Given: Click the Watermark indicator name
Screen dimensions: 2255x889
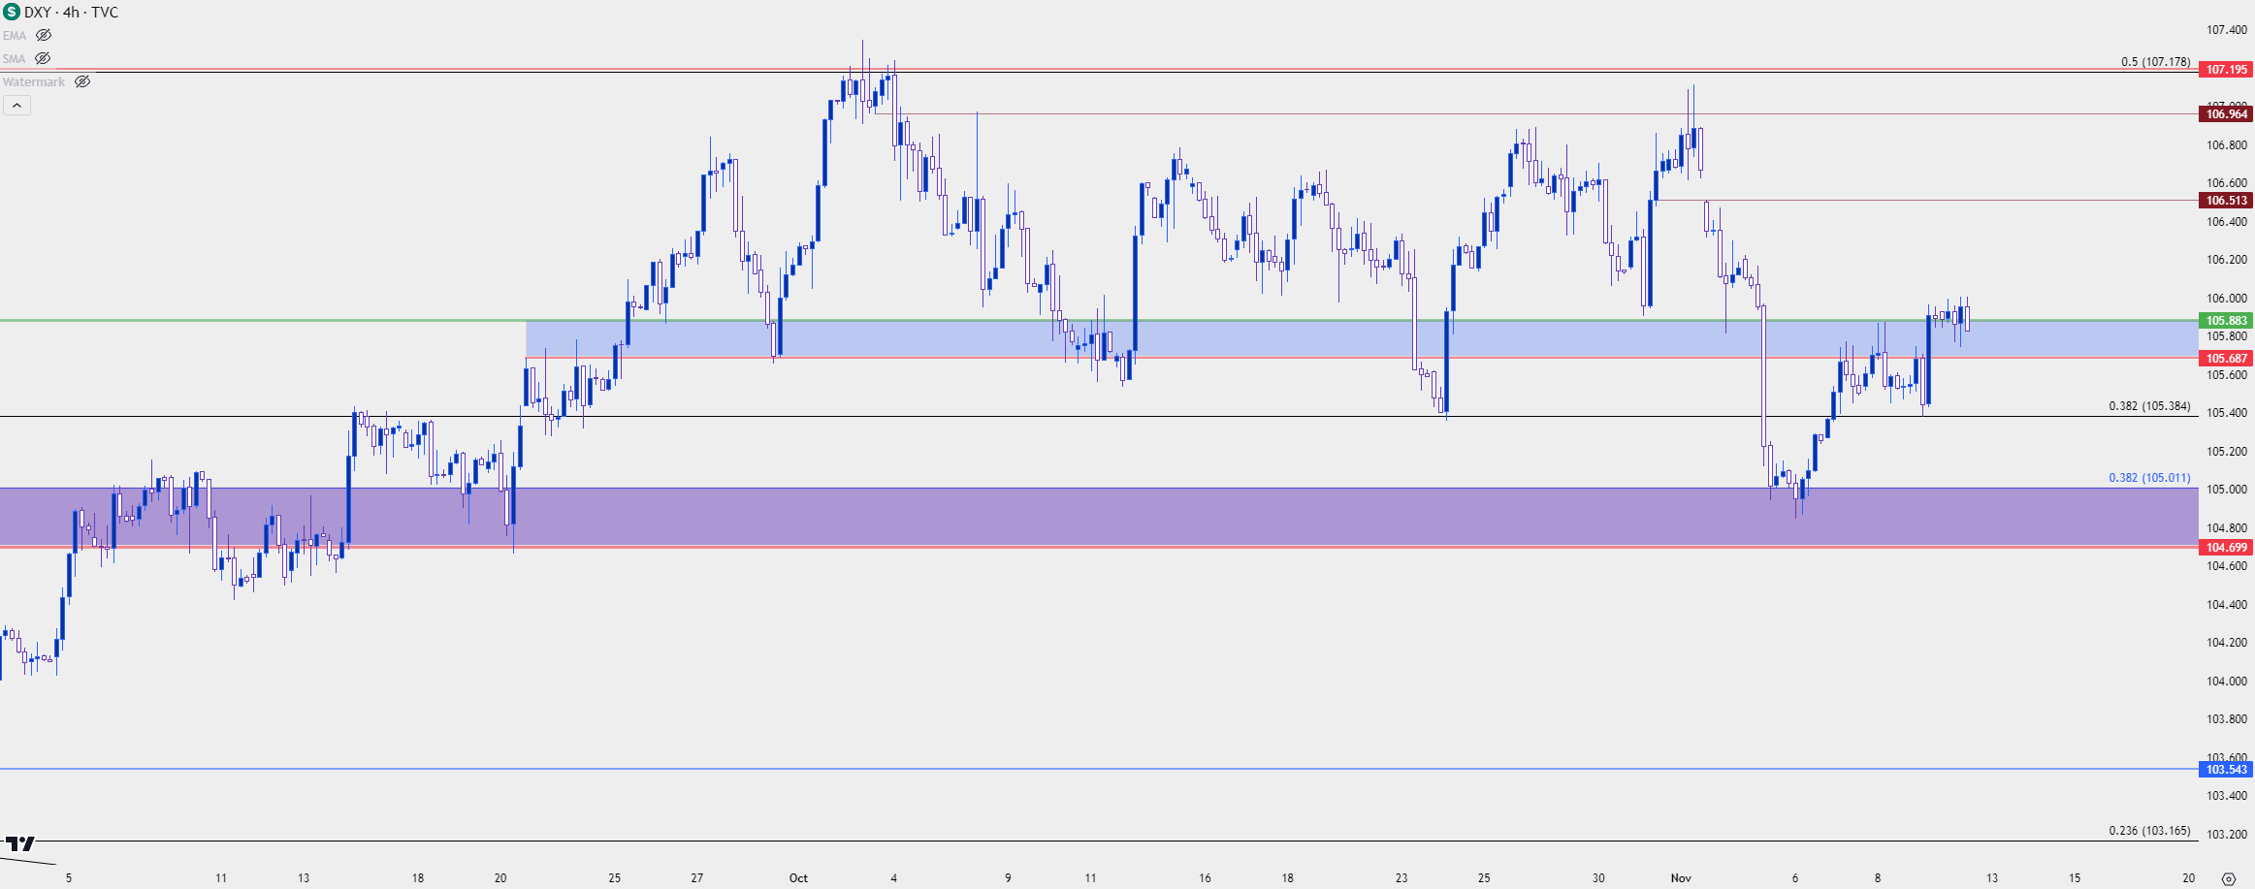Looking at the screenshot, I should pyautogui.click(x=34, y=82).
